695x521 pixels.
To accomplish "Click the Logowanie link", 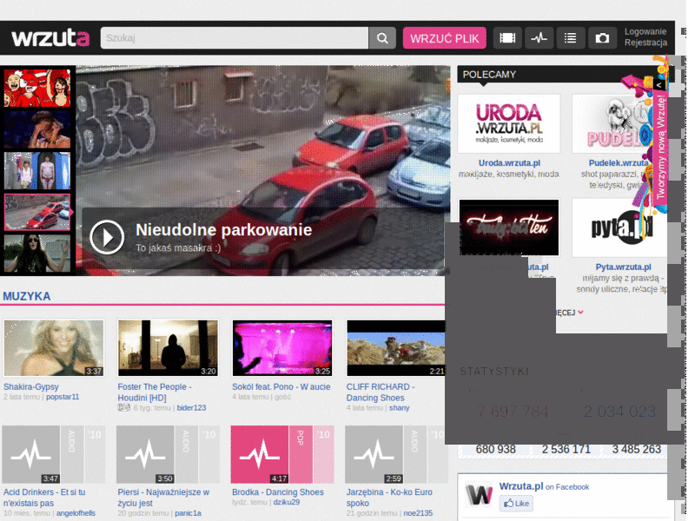I will [x=645, y=32].
